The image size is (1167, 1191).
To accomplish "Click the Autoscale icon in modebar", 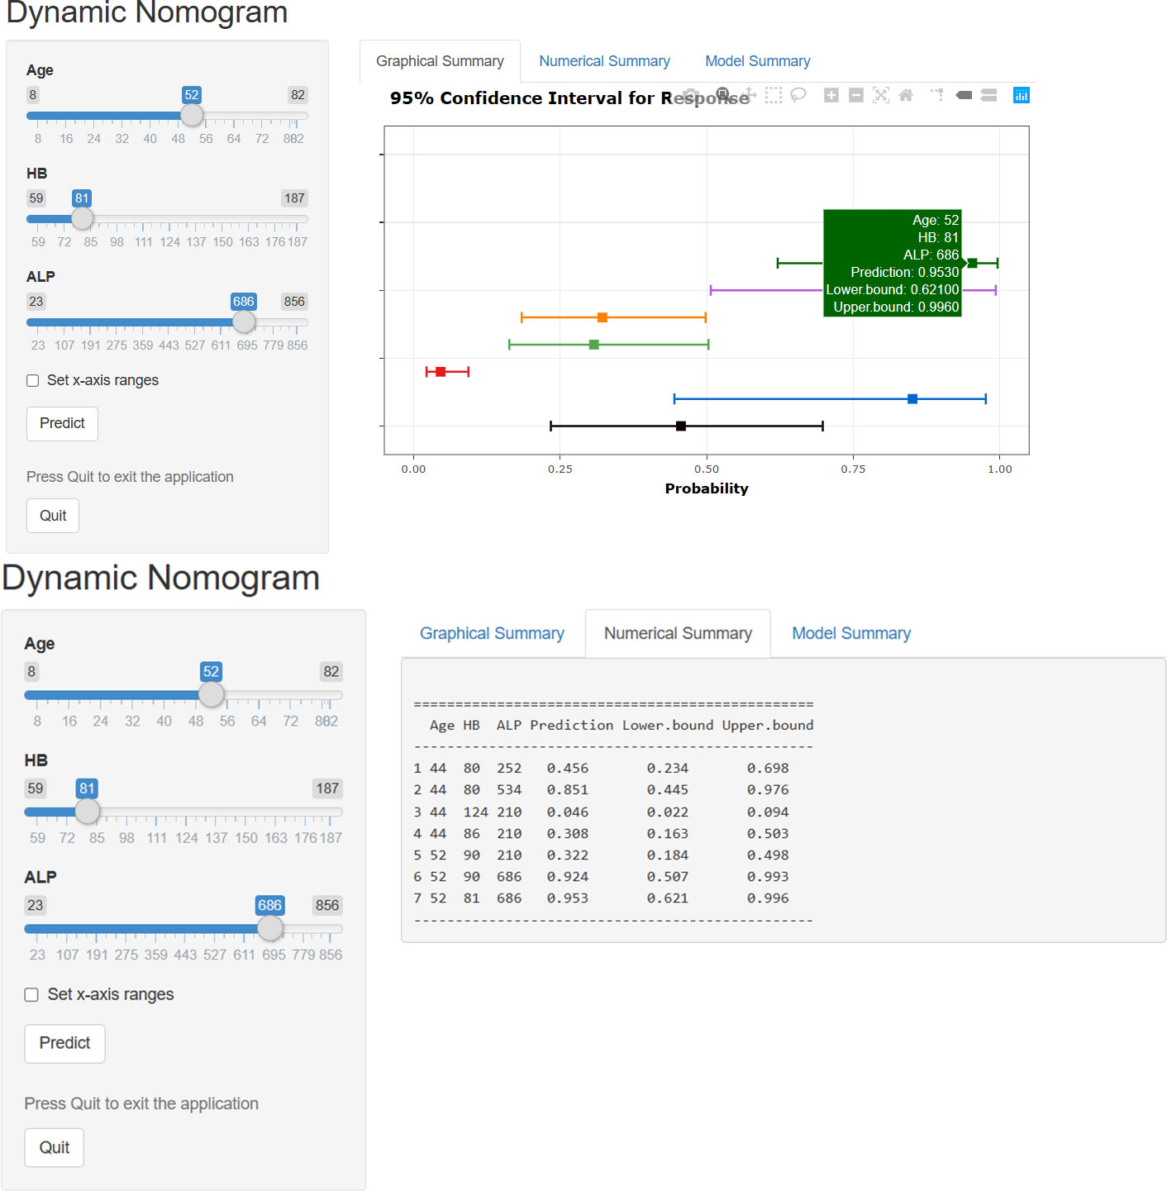I will tap(881, 95).
